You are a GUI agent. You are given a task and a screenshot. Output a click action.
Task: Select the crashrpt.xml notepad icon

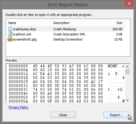pos(10,34)
